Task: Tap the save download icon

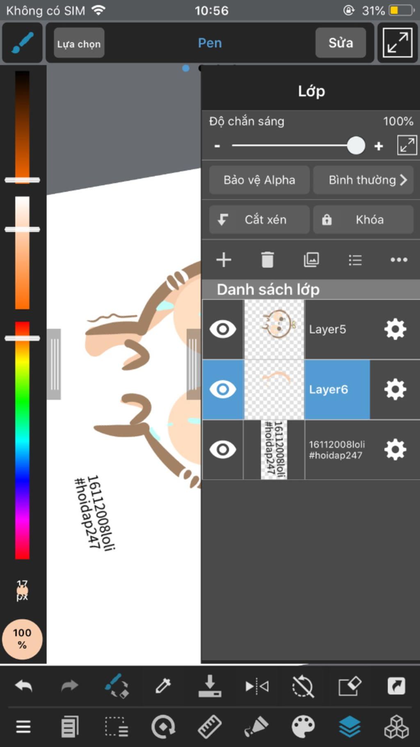Action: (x=210, y=685)
